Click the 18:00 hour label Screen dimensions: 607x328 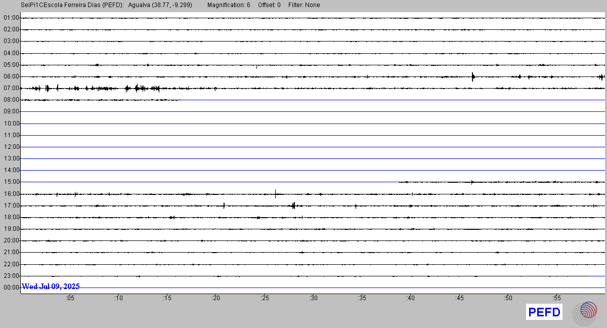pos(11,217)
